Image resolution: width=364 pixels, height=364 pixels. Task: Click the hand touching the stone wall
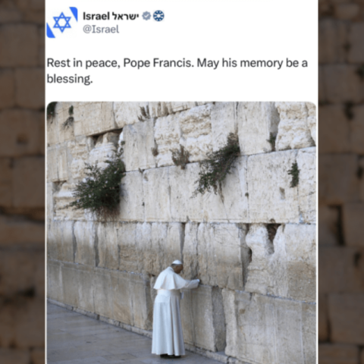click(198, 281)
